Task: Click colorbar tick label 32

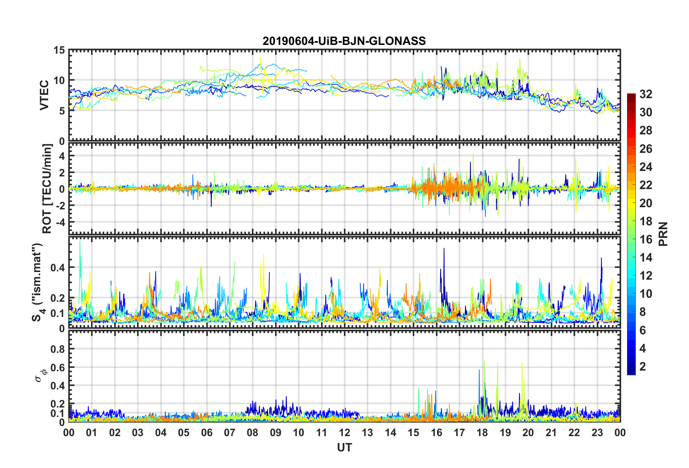Action: 646,94
